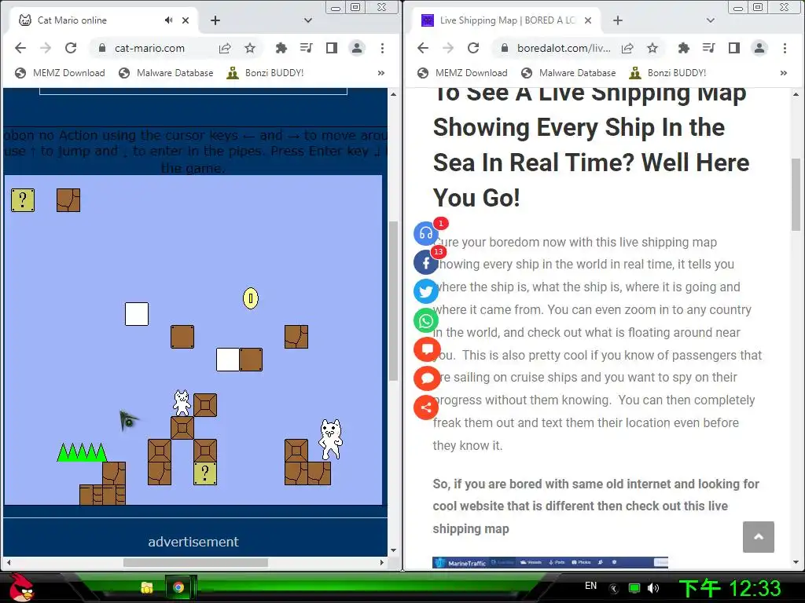
Task: Expand tab search in Cat Mario window
Action: [x=308, y=20]
